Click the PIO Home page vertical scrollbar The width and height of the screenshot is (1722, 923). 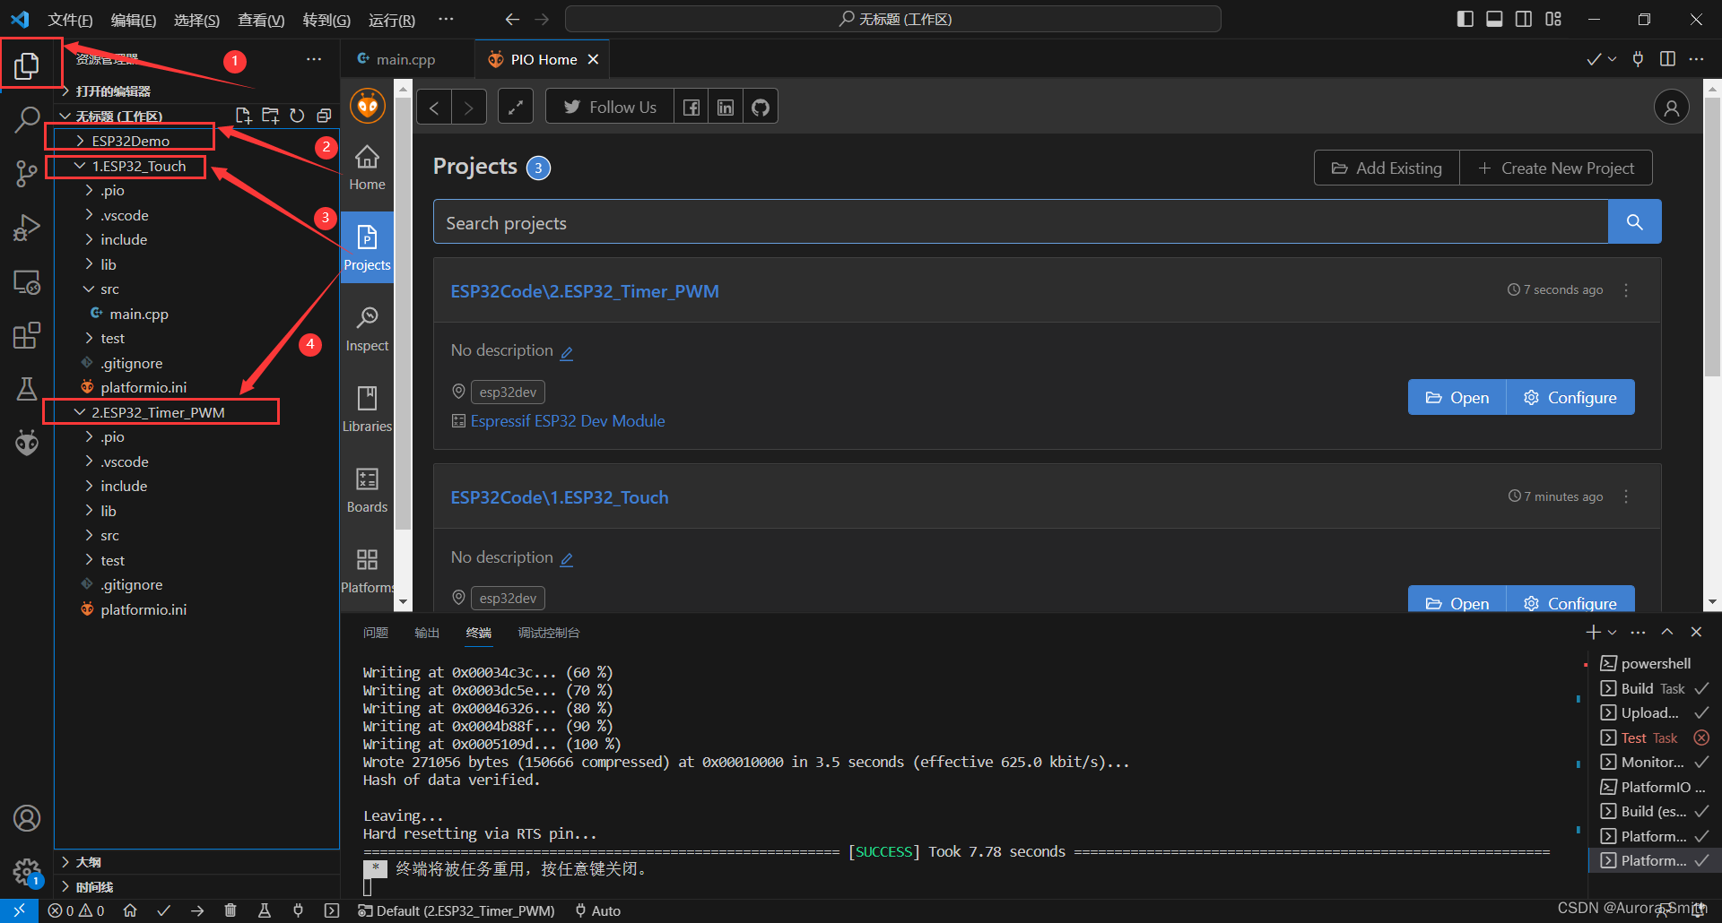pyautogui.click(x=1712, y=237)
